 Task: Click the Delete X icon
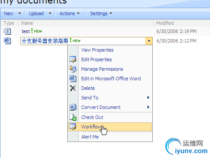[x=73, y=88]
